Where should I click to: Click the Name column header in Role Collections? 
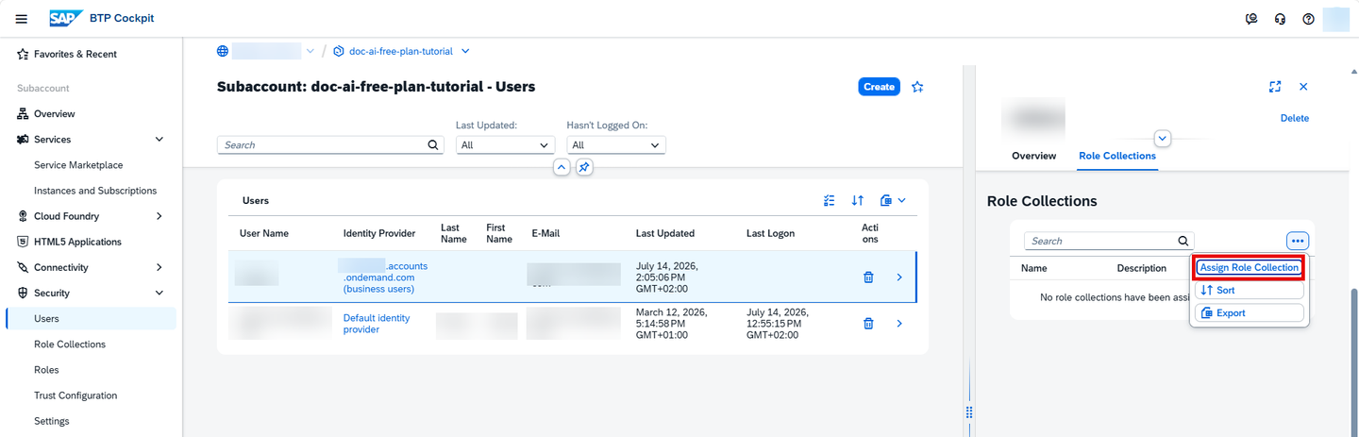pyautogui.click(x=1034, y=268)
